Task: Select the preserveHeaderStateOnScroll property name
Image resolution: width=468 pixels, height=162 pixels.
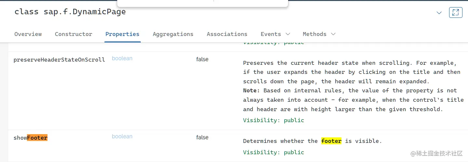Action: pos(59,60)
